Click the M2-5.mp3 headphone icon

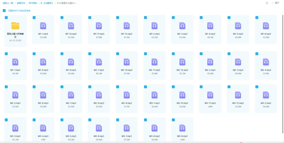[x=15, y=95]
